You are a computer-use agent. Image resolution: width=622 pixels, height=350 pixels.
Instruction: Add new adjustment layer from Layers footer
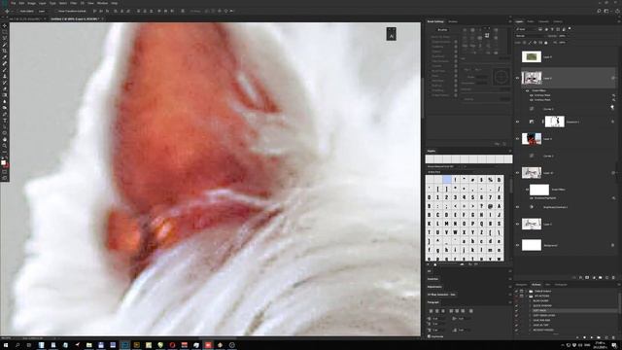click(594, 278)
